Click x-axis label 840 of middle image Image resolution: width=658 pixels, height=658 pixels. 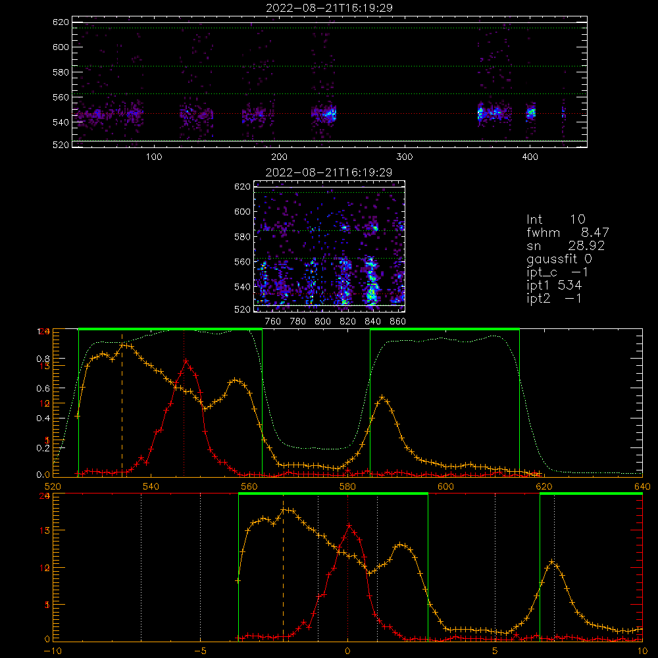pos(372,322)
